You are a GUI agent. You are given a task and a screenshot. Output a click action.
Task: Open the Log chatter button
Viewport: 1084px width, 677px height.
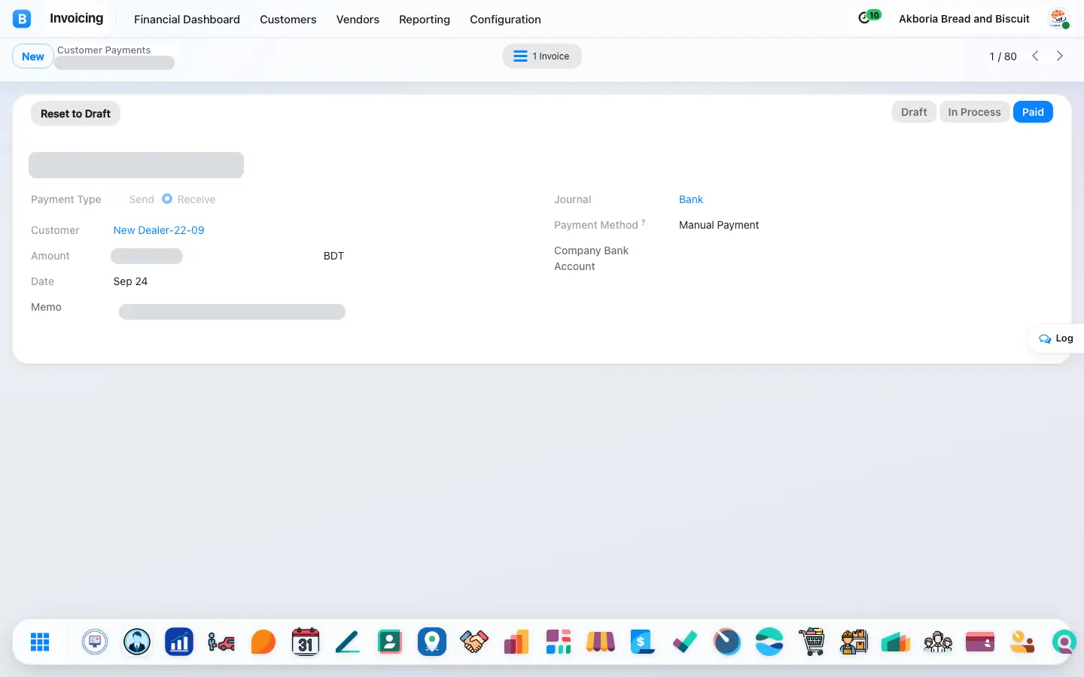pyautogui.click(x=1056, y=338)
